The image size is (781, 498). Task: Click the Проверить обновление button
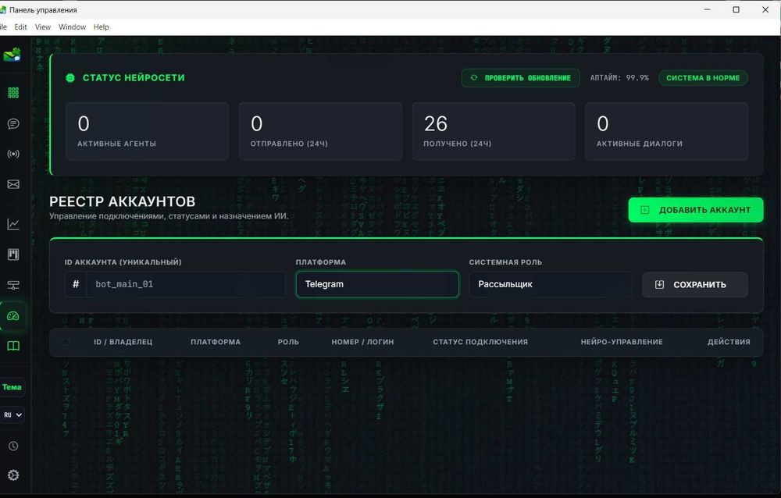(x=520, y=78)
